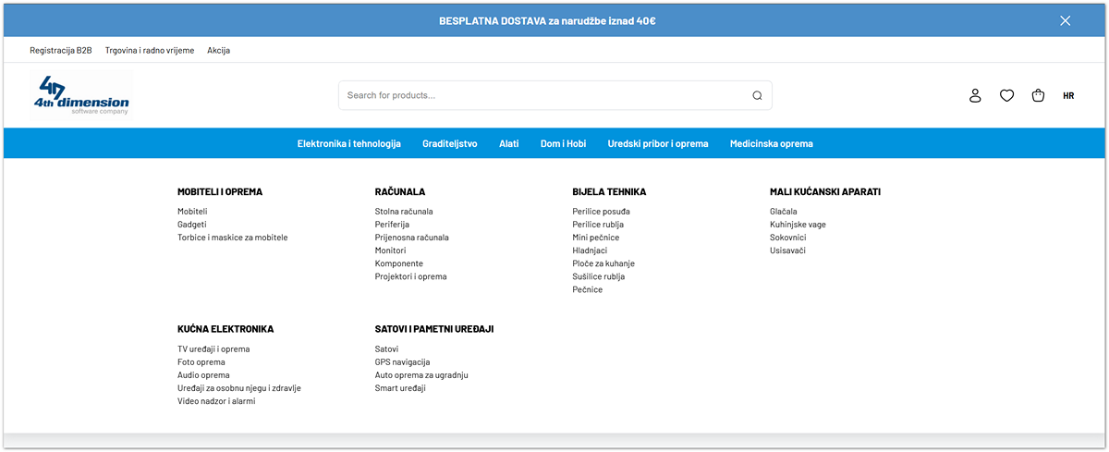The width and height of the screenshot is (1109, 452).
Task: Open the Medicinska oprema menu
Action: pos(771,143)
